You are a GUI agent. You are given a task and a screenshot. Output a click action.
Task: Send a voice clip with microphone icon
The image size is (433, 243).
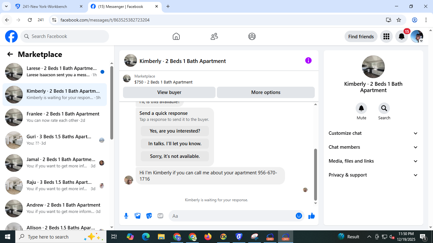coord(126,216)
